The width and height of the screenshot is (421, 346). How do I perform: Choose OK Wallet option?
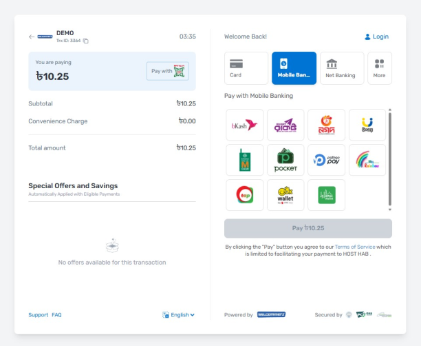[285, 195]
